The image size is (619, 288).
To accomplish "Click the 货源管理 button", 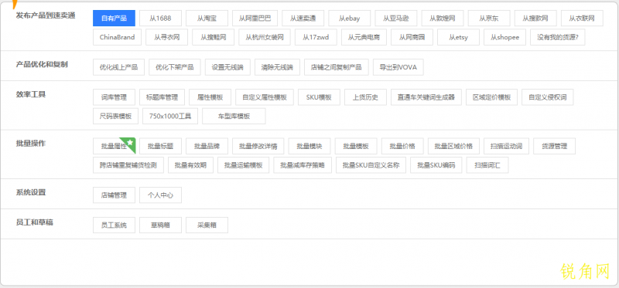I will (554, 146).
